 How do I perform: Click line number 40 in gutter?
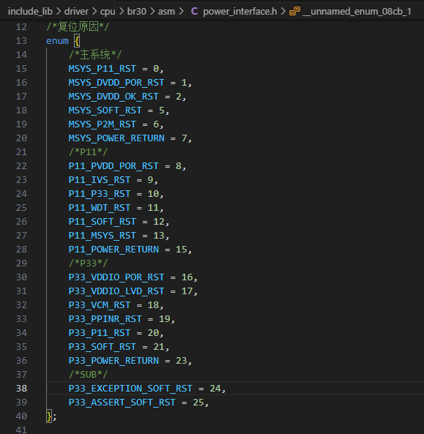[x=21, y=416]
